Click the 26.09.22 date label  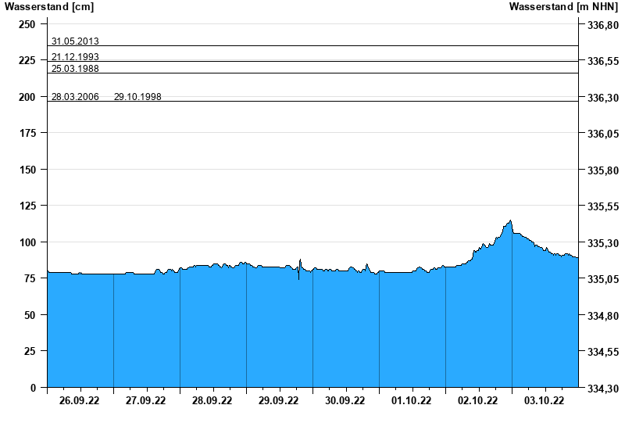[x=79, y=400]
